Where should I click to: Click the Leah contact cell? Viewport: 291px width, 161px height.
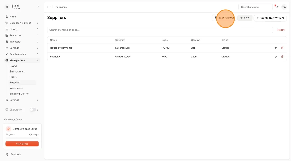tap(194, 57)
